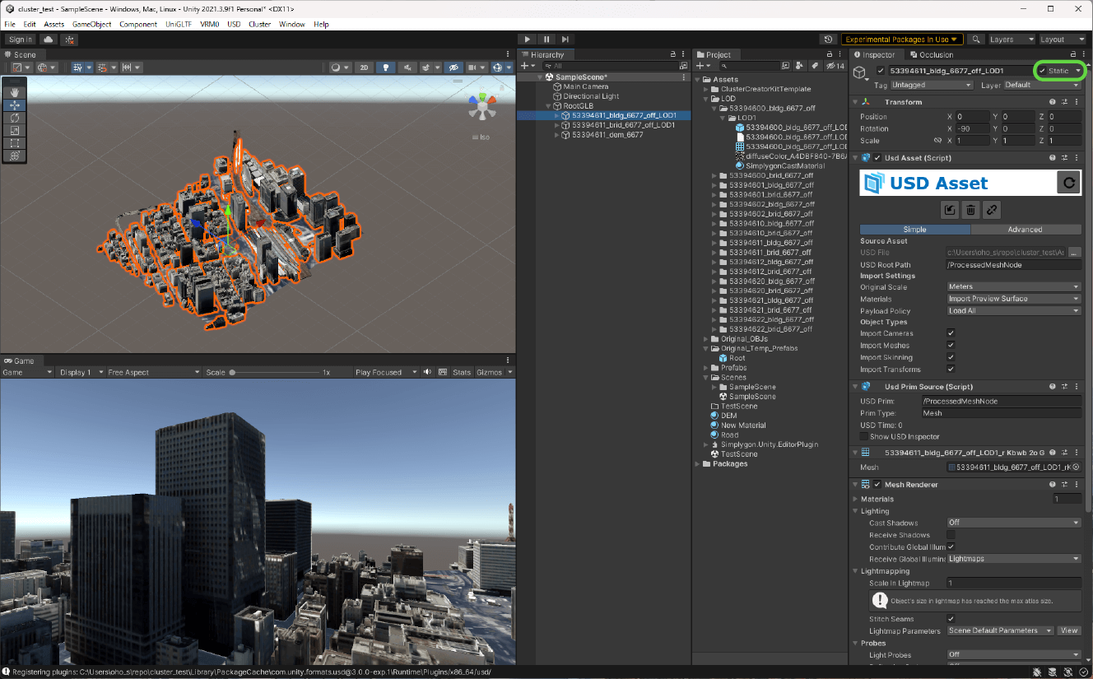Open the Layers dropdown

[1012, 39]
